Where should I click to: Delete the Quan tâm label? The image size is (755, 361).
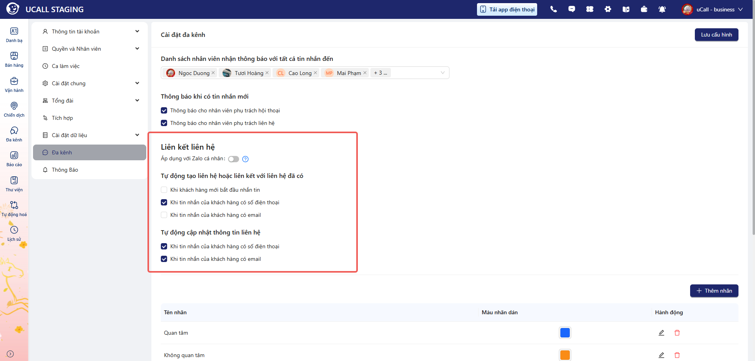coord(677,333)
